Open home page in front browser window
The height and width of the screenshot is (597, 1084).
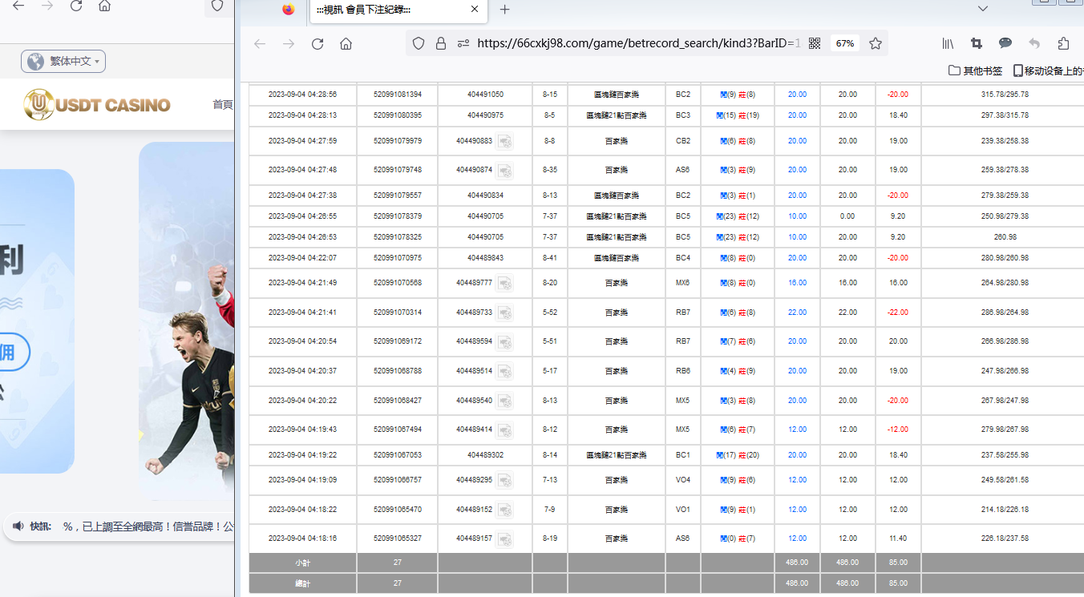tap(346, 43)
